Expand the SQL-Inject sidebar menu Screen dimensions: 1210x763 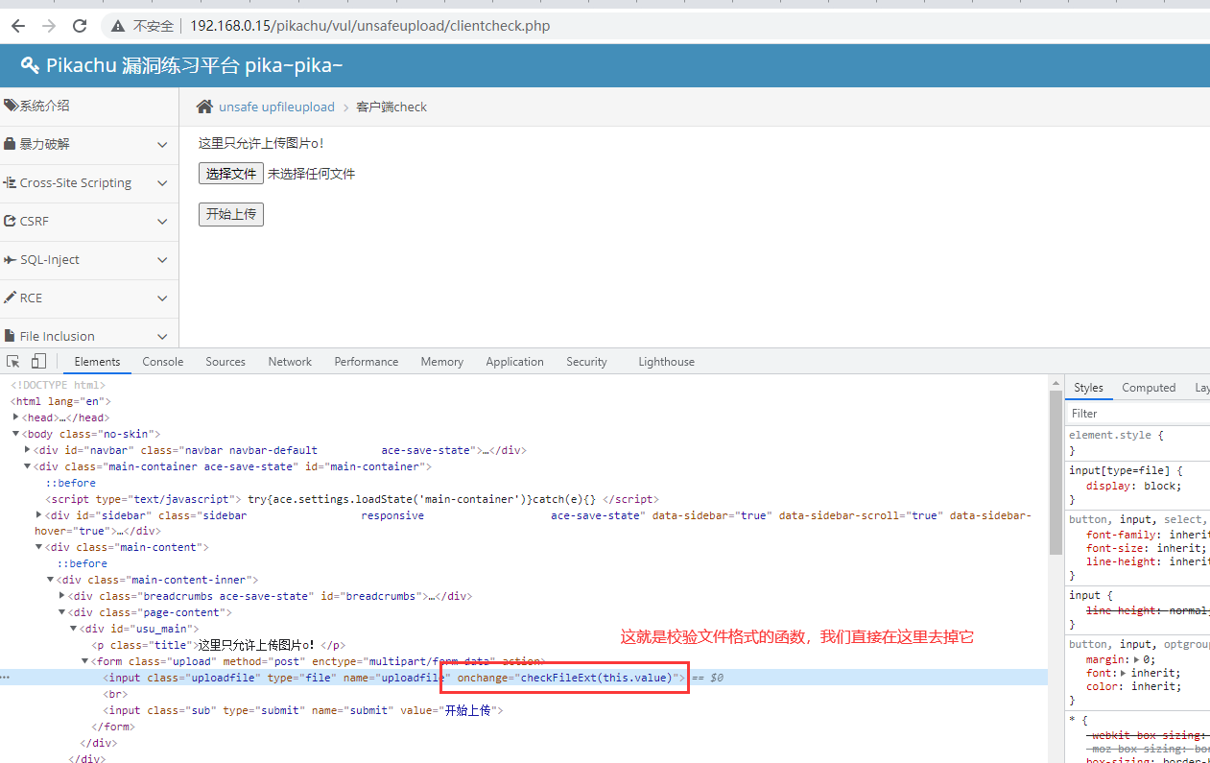pos(161,259)
